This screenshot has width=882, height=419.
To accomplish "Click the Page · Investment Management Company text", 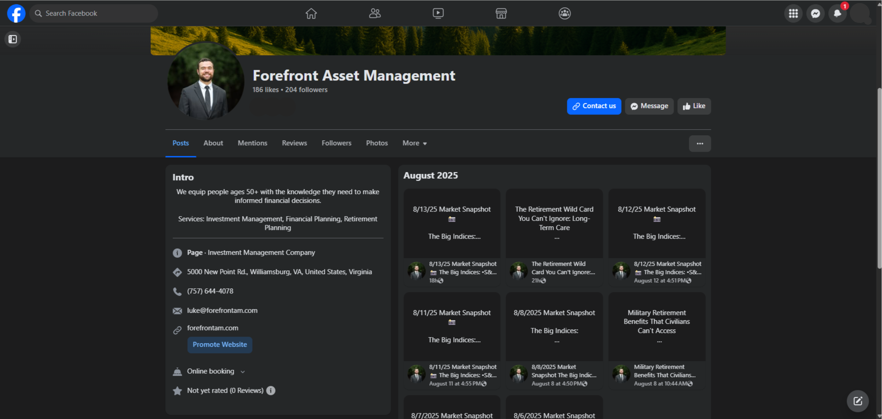I will coord(251,253).
